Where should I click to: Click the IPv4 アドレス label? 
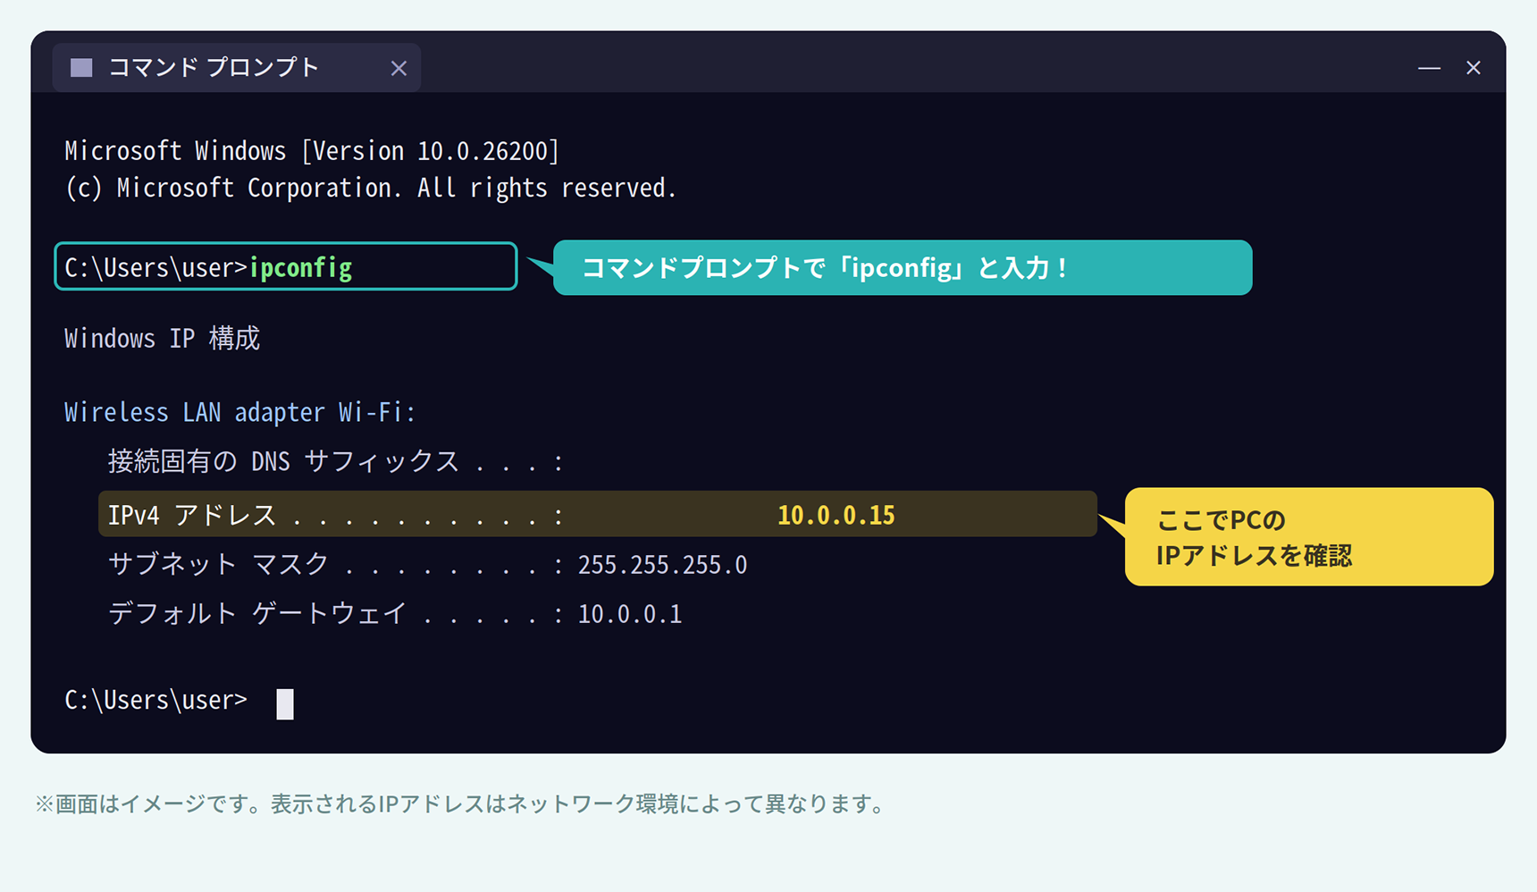(191, 515)
